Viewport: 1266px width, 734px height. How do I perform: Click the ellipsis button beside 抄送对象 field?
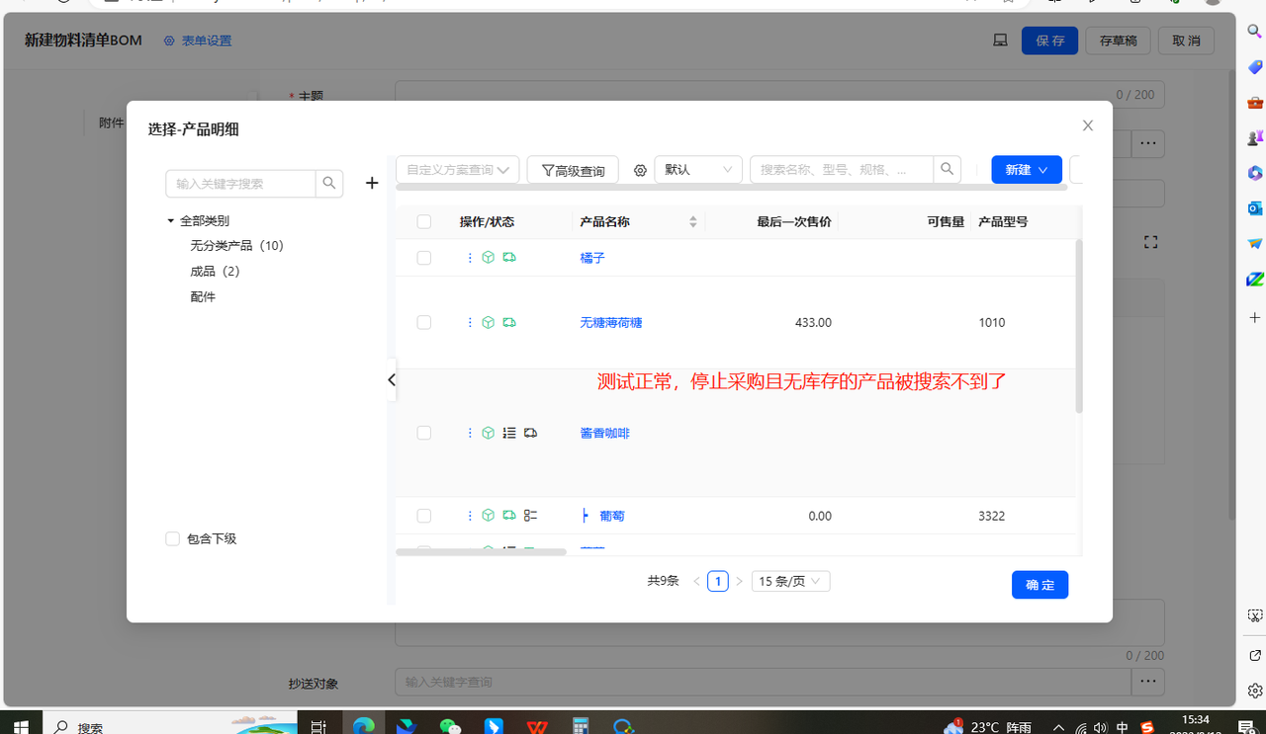[x=1147, y=682]
